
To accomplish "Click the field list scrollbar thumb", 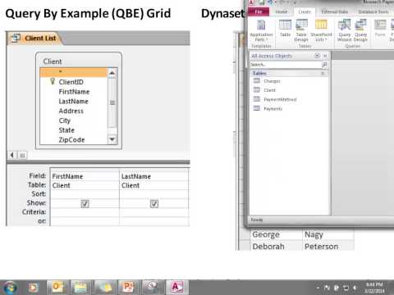I will click(112, 102).
